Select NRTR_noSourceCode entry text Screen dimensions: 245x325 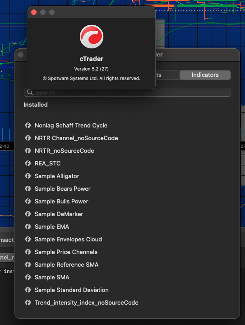point(65,151)
